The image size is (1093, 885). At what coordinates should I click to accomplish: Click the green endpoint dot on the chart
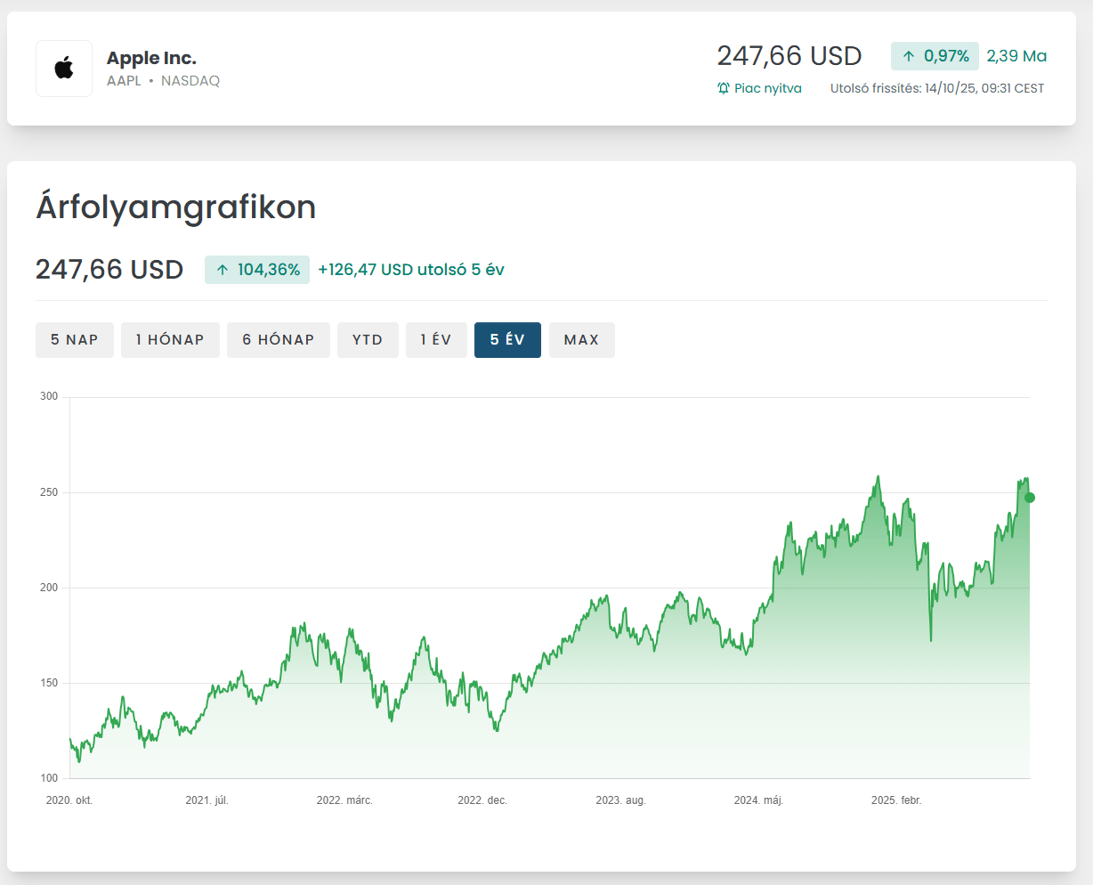tap(1030, 498)
